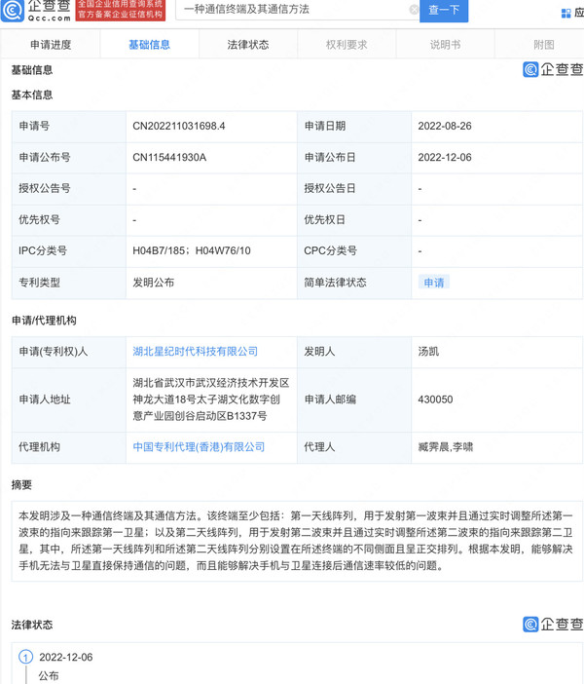This screenshot has width=584, height=684.
Task: Select inventor name 汤凯
Action: pyautogui.click(x=428, y=352)
